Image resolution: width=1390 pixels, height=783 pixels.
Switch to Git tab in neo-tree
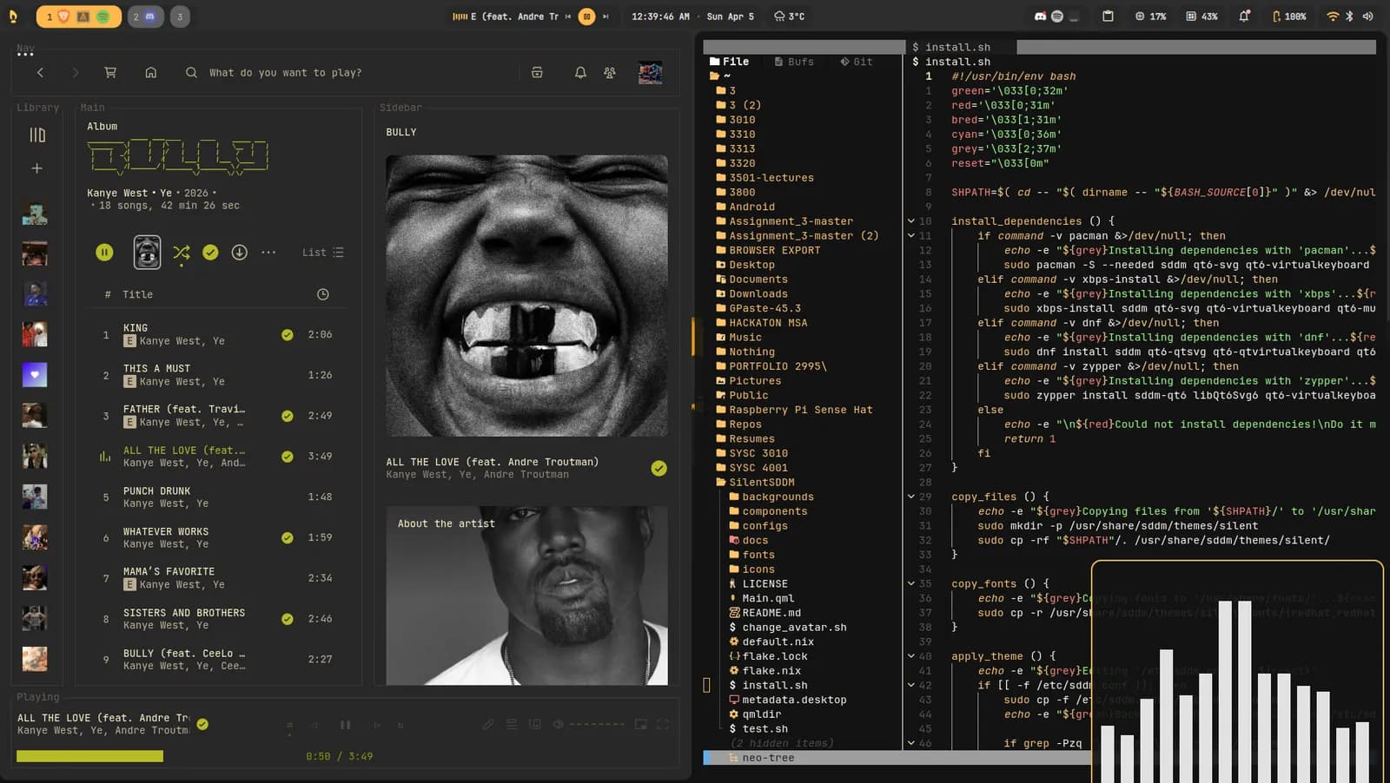pyautogui.click(x=856, y=62)
